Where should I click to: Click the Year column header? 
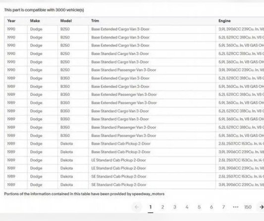pyautogui.click(x=11, y=21)
